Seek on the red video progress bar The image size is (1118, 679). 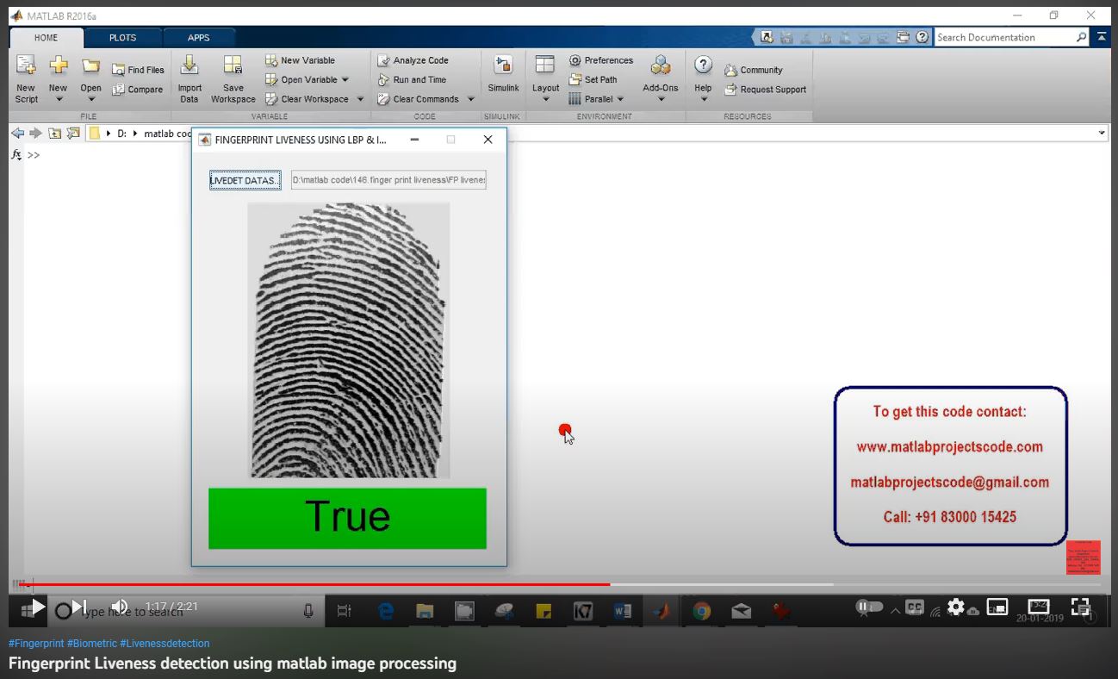tap(345, 584)
